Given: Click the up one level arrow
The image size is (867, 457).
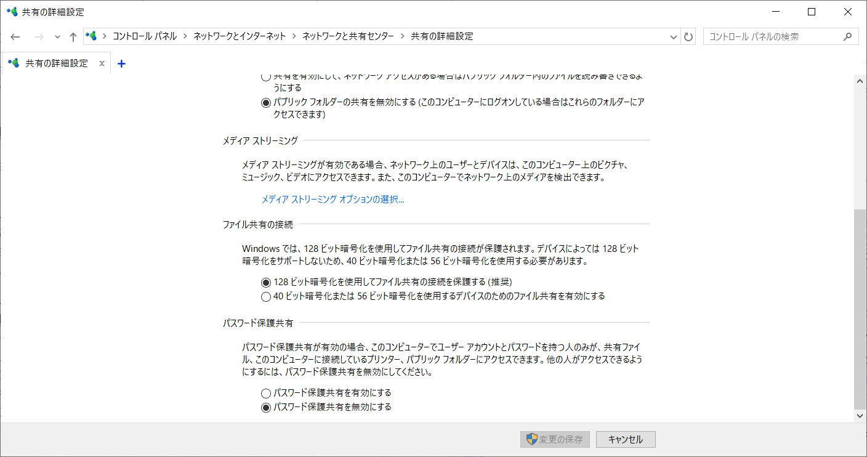Looking at the screenshot, I should tap(73, 37).
